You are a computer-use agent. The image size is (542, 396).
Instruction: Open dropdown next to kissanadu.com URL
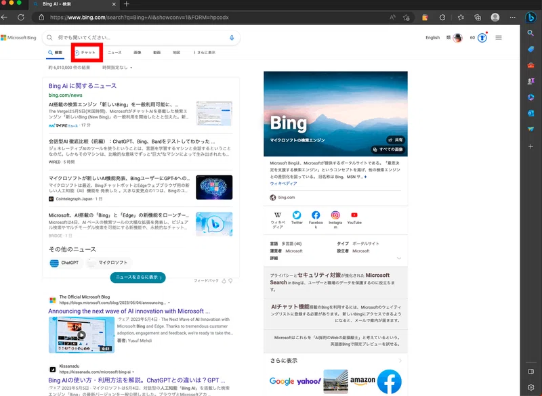coord(133,372)
